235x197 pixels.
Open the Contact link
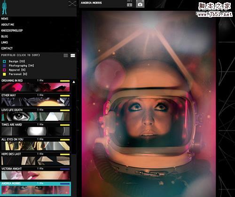click(7, 48)
